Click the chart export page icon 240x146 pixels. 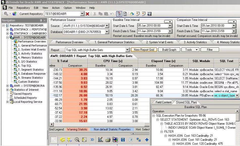(131, 140)
